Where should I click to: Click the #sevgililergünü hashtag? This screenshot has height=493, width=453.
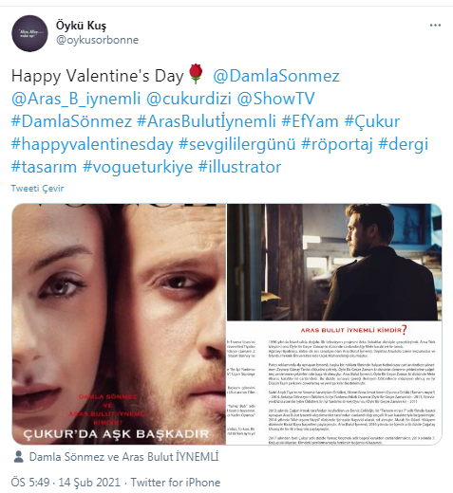pyautogui.click(x=237, y=144)
